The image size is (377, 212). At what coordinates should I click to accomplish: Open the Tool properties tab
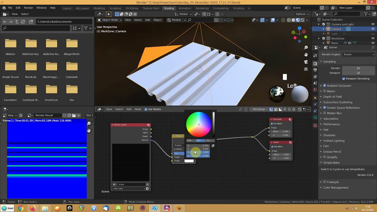coord(315,55)
